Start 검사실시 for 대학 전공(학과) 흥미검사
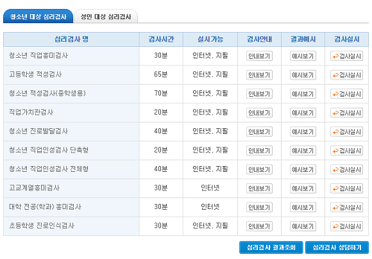This screenshot has width=372, height=259. [346, 207]
